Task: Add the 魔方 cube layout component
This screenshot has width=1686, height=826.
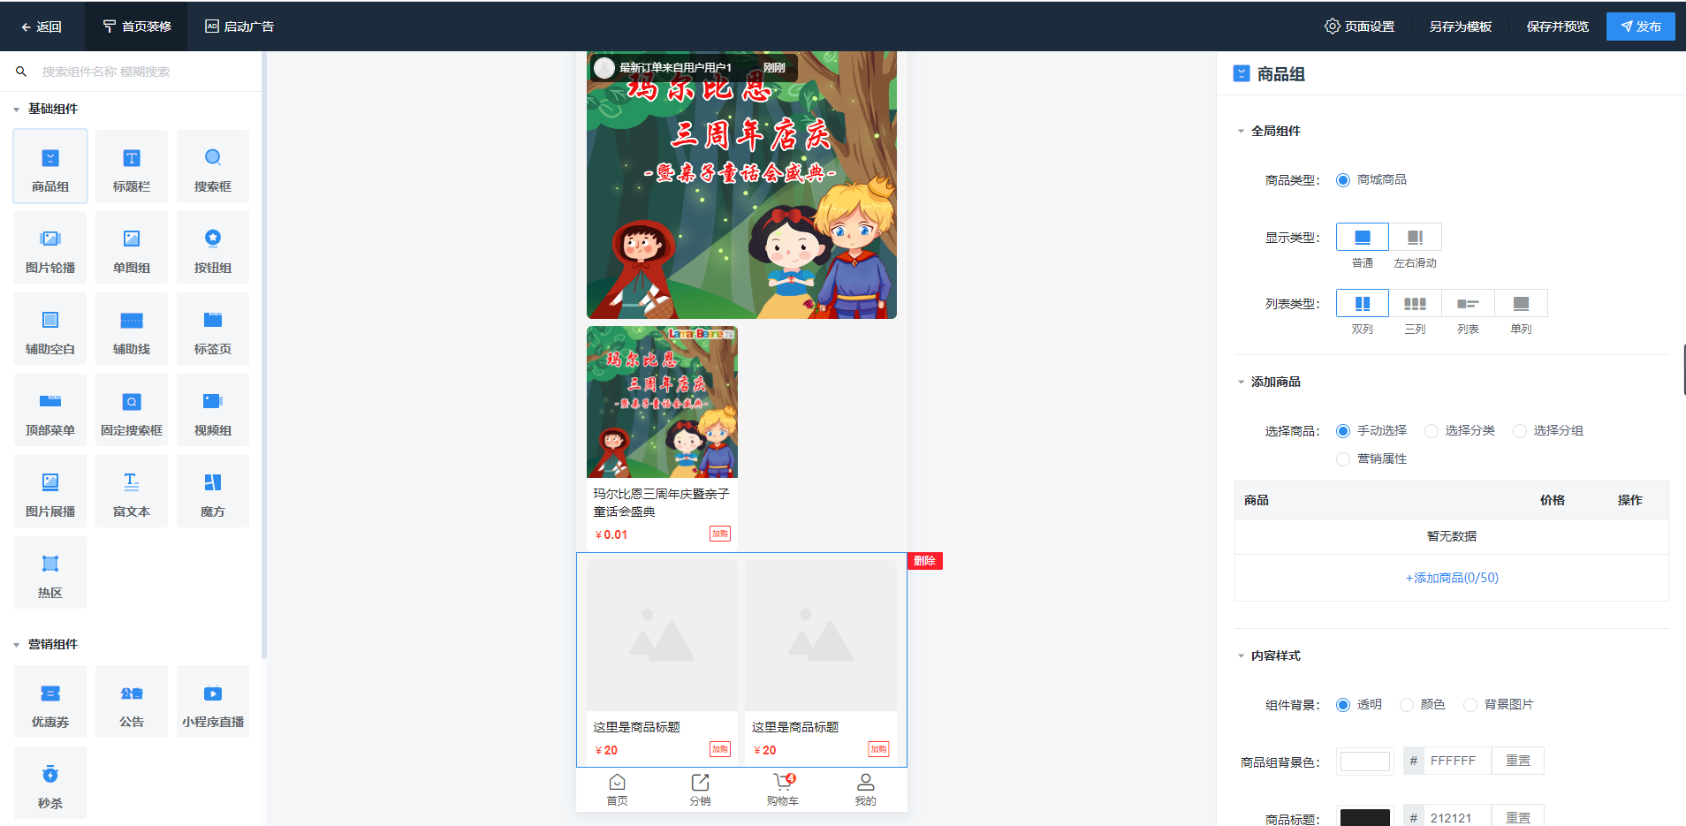Action: pyautogui.click(x=213, y=491)
